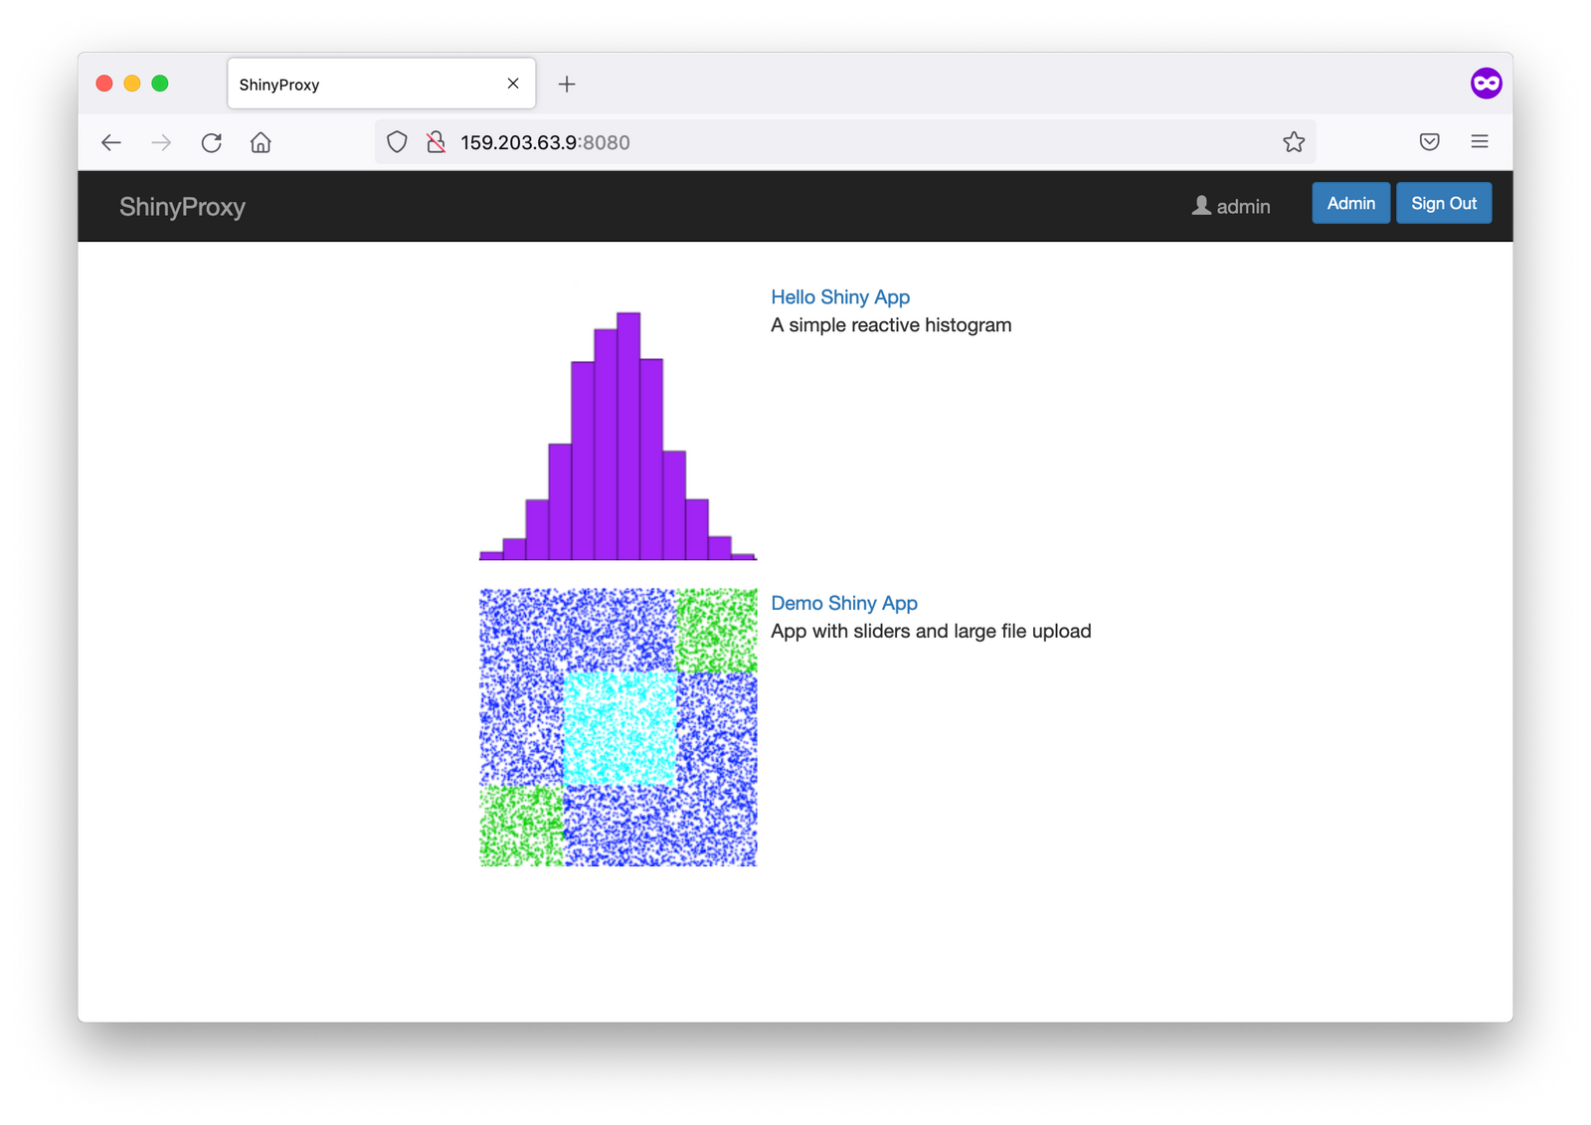Click the private browsing mask icon

(1486, 84)
